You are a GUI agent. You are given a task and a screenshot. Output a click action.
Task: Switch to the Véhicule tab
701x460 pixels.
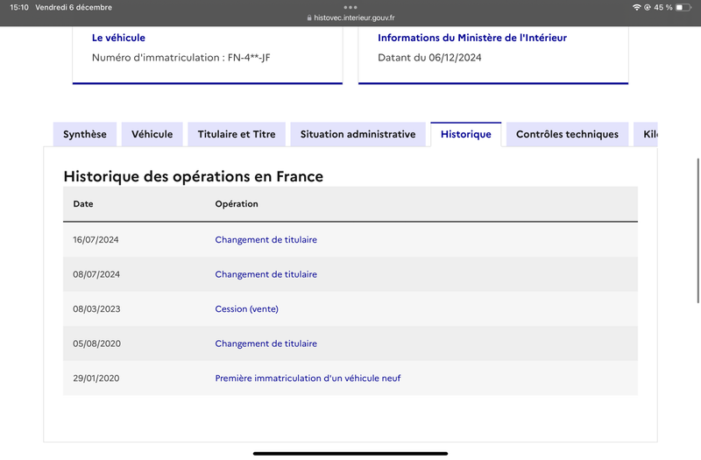pos(152,134)
